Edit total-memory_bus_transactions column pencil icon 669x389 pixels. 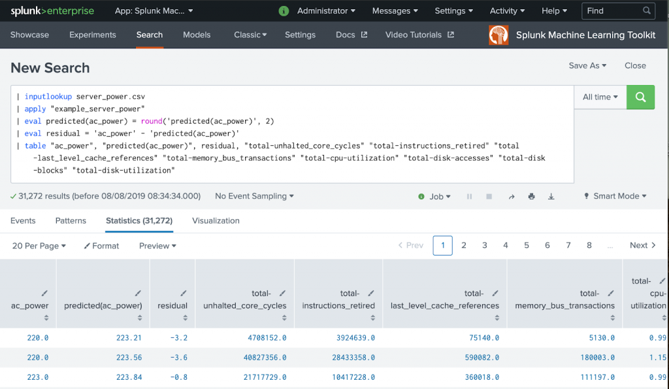pos(611,294)
